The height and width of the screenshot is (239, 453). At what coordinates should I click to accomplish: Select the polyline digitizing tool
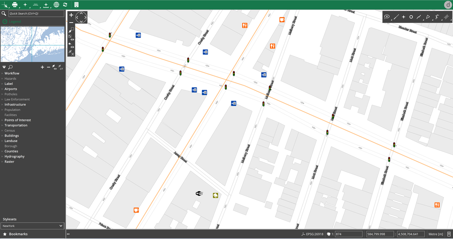pyautogui.click(x=419, y=17)
